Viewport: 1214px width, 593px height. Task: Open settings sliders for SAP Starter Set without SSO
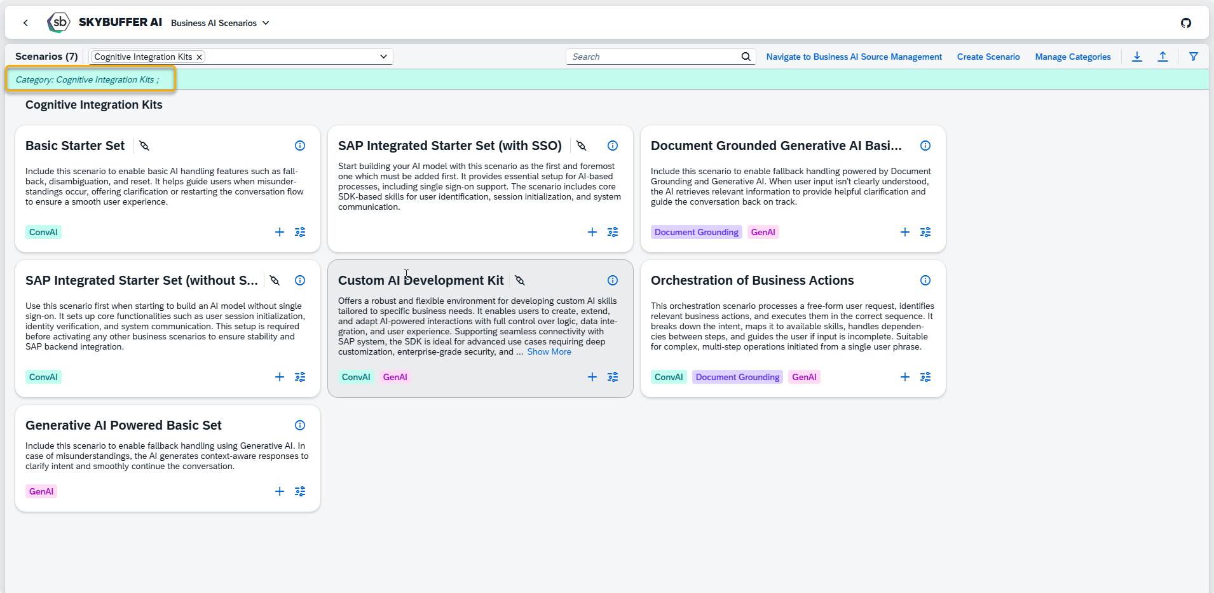[300, 377]
